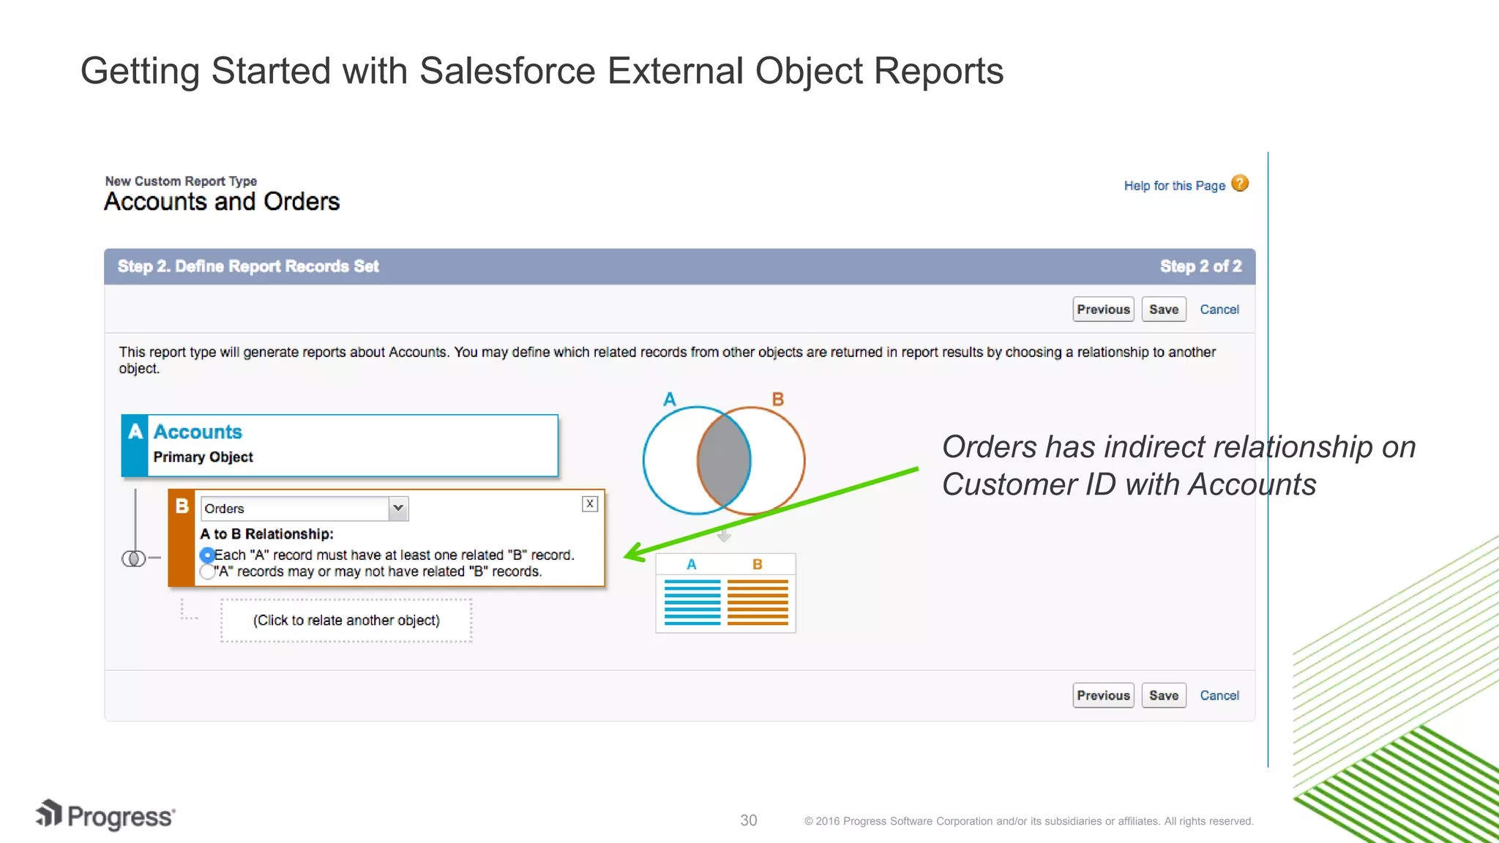Image resolution: width=1499 pixels, height=843 pixels.
Task: Click the A B table preview graphic
Action: 725,593
